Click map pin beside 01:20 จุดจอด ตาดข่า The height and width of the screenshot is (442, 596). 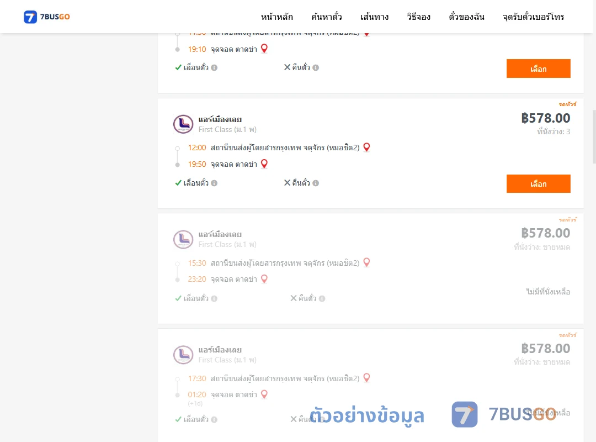point(264,394)
